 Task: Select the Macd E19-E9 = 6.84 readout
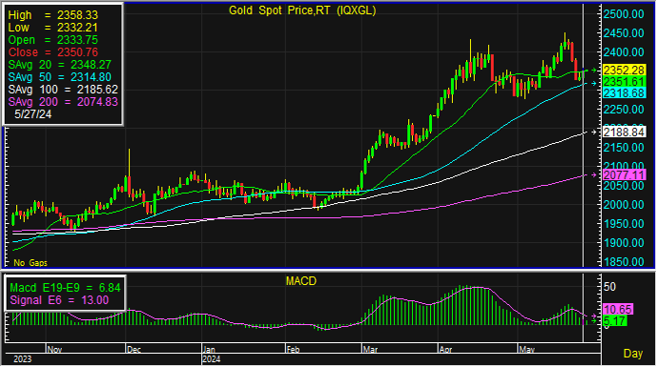65,288
